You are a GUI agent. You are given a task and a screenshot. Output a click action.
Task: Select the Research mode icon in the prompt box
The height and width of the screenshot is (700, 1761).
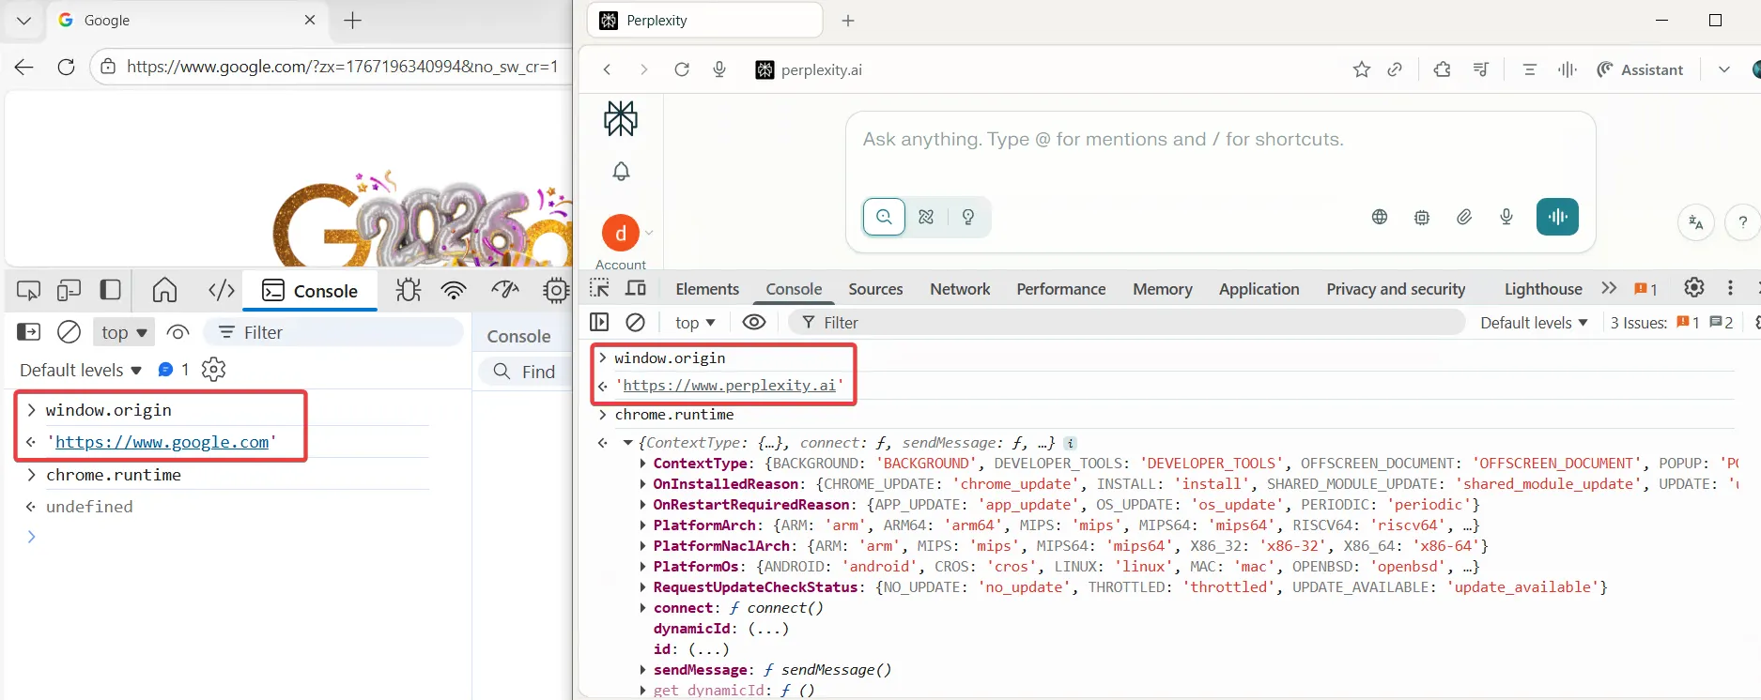click(926, 217)
